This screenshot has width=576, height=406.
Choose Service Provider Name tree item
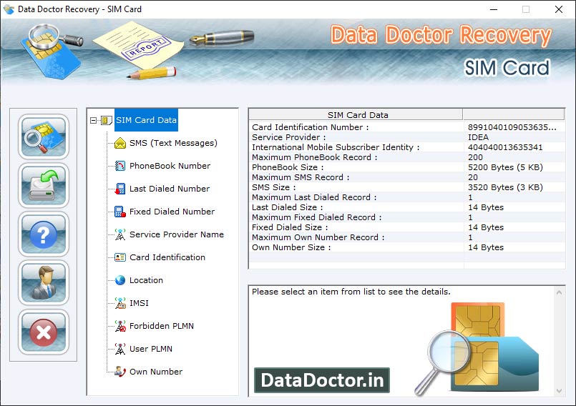[176, 234]
